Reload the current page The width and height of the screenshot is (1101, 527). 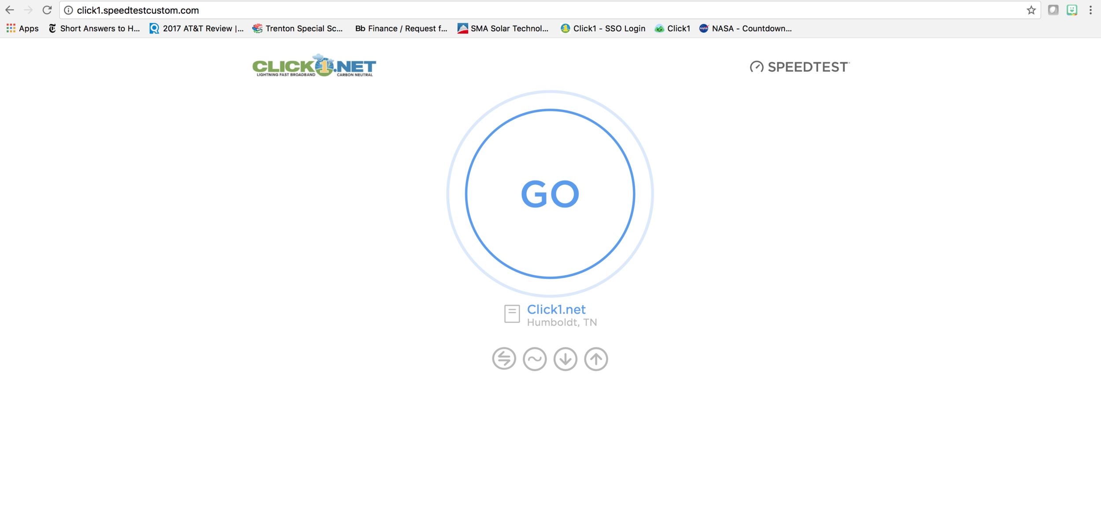(47, 10)
